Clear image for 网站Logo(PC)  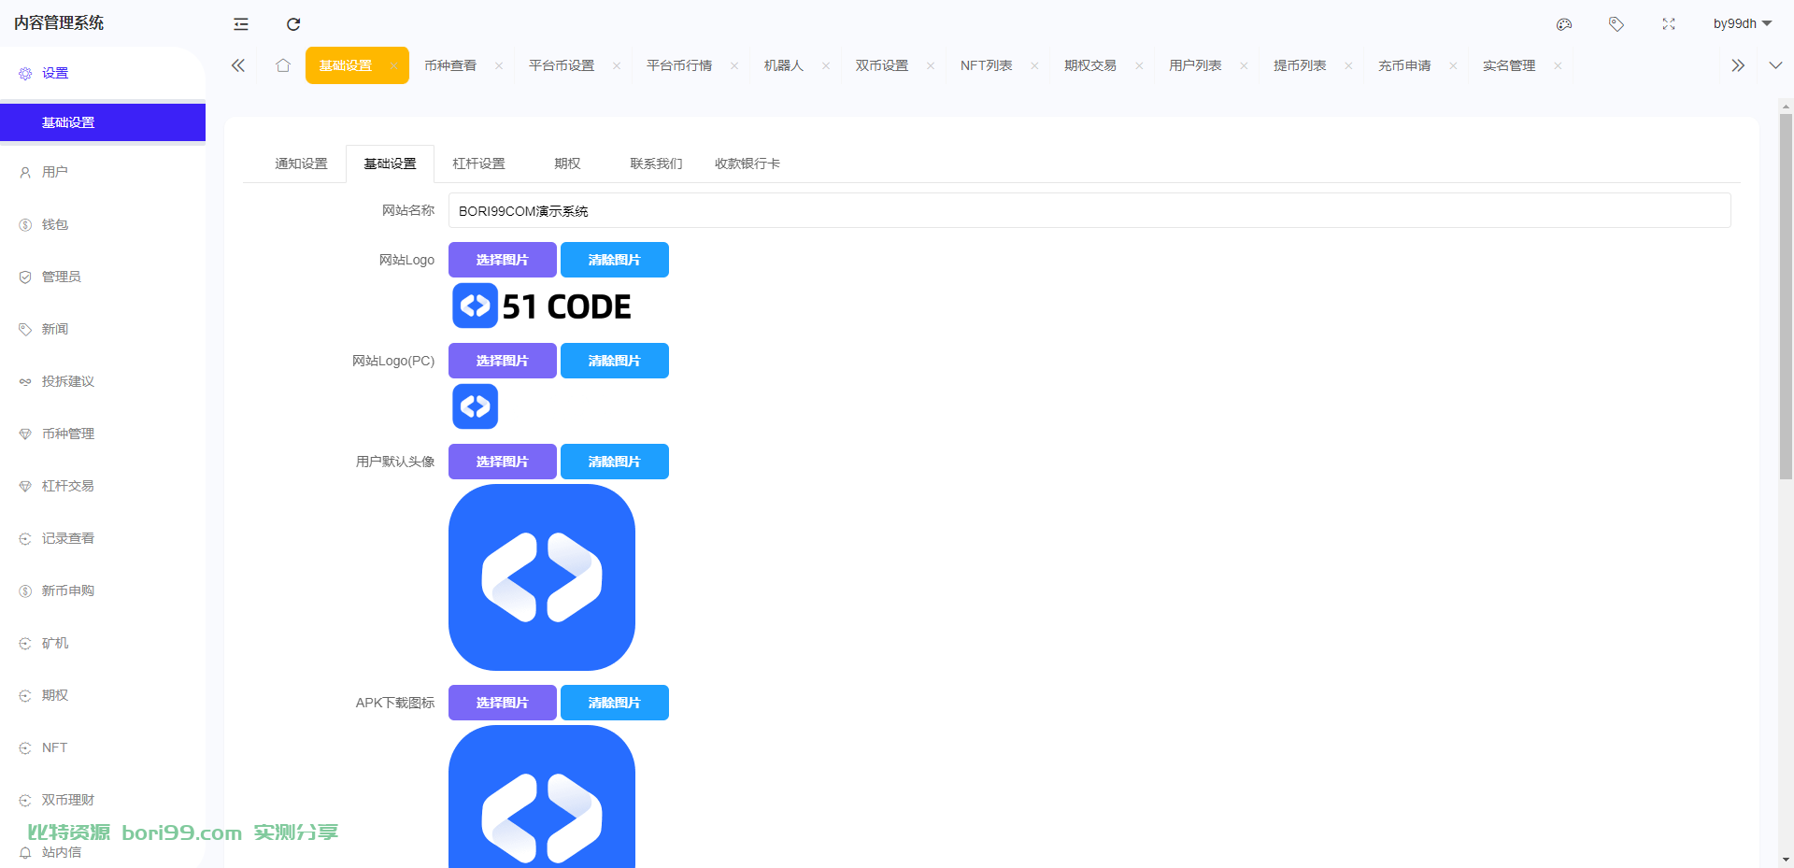(615, 361)
